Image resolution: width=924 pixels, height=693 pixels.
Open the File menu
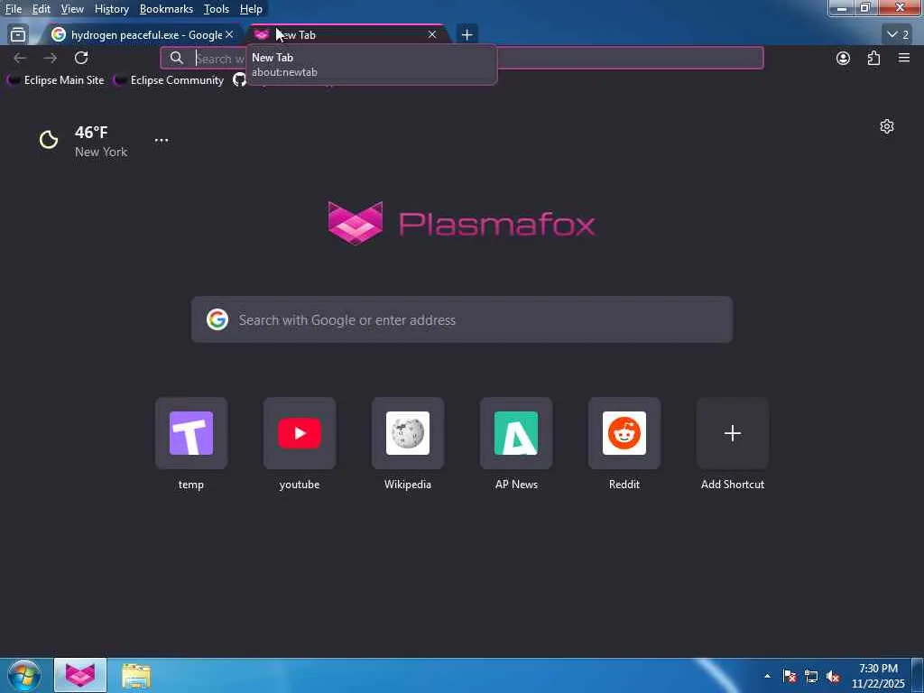(x=14, y=9)
